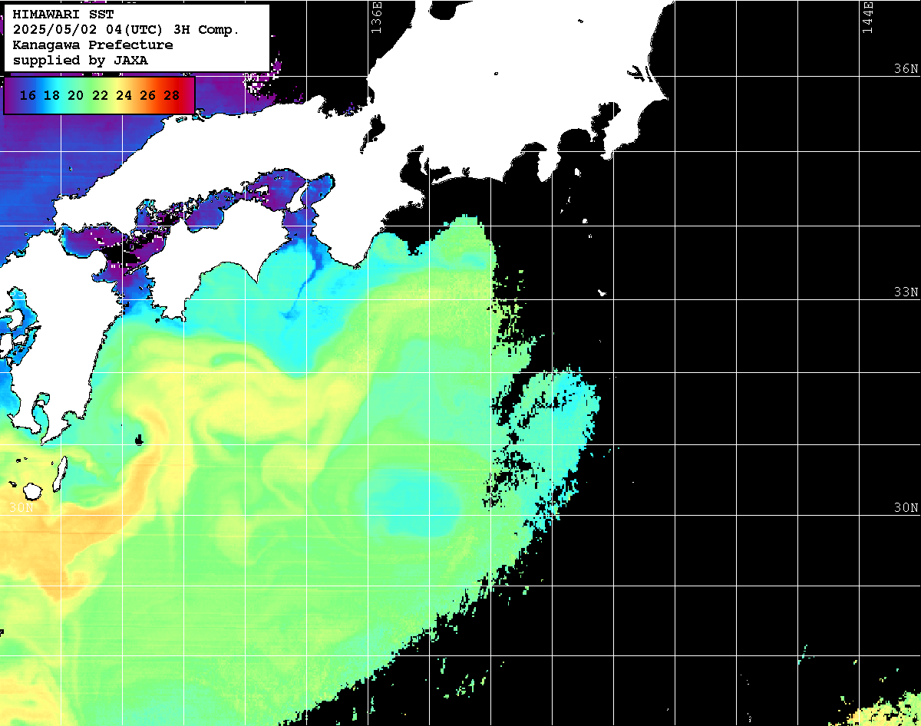Click the "30N" label at the right edge
The width and height of the screenshot is (921, 726).
(x=906, y=508)
